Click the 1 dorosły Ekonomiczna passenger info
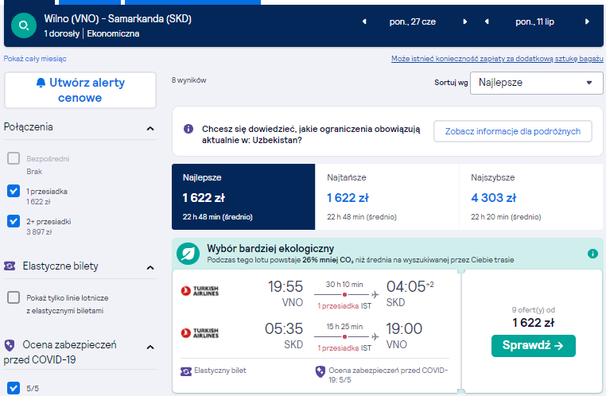Screen dimensions: 606x396 91,33
